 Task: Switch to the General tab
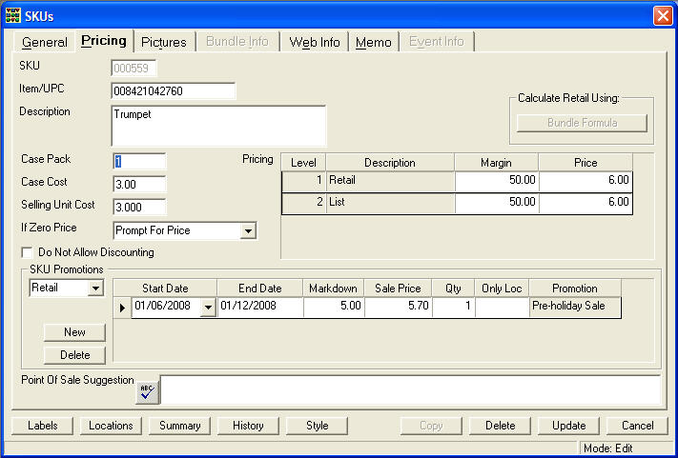pyautogui.click(x=45, y=42)
